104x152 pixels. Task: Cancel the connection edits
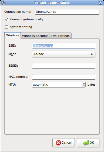tap(63, 143)
